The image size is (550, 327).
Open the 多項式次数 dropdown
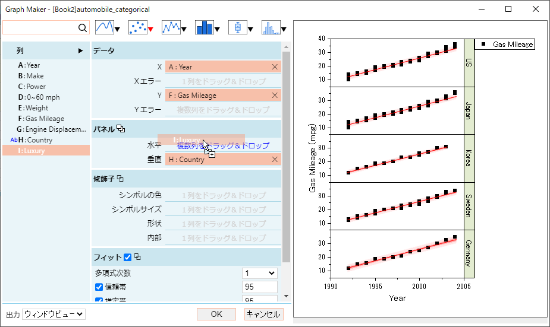click(x=260, y=273)
